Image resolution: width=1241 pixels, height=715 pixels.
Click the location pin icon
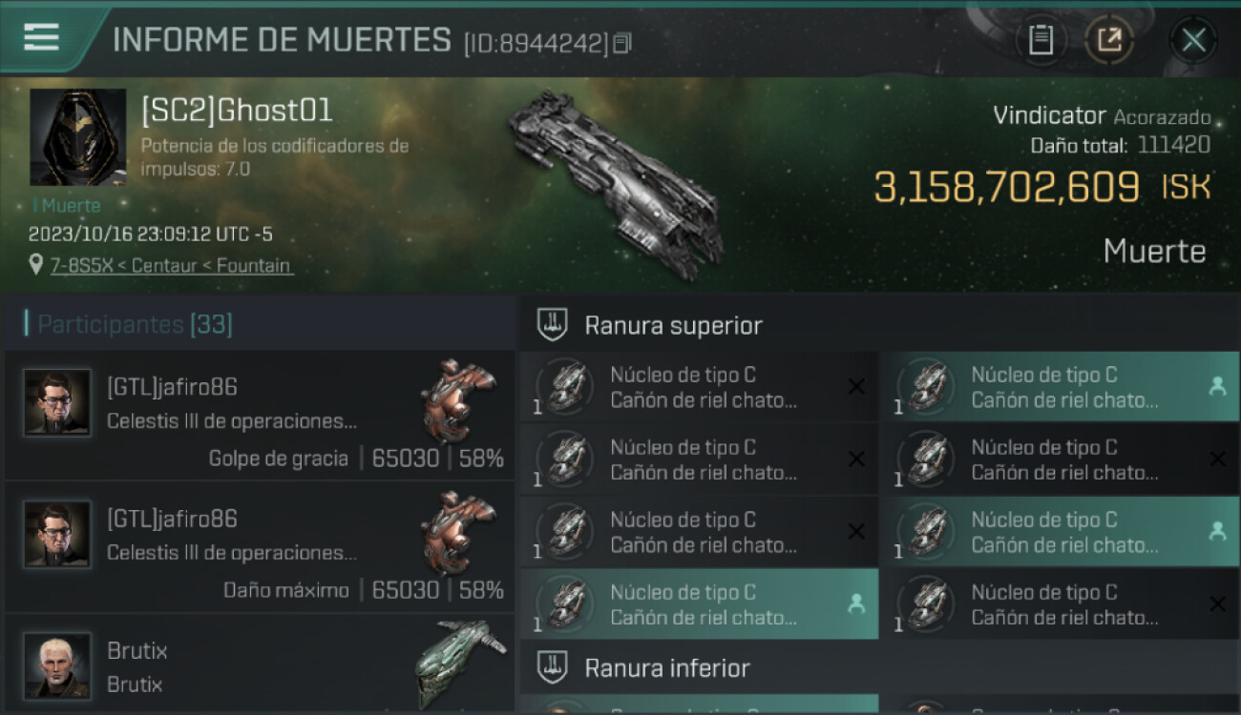[x=37, y=265]
